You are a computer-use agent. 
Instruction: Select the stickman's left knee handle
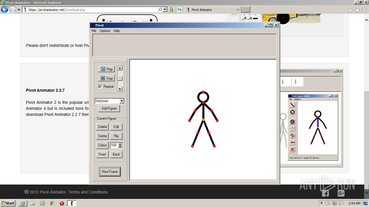[x=198, y=133]
